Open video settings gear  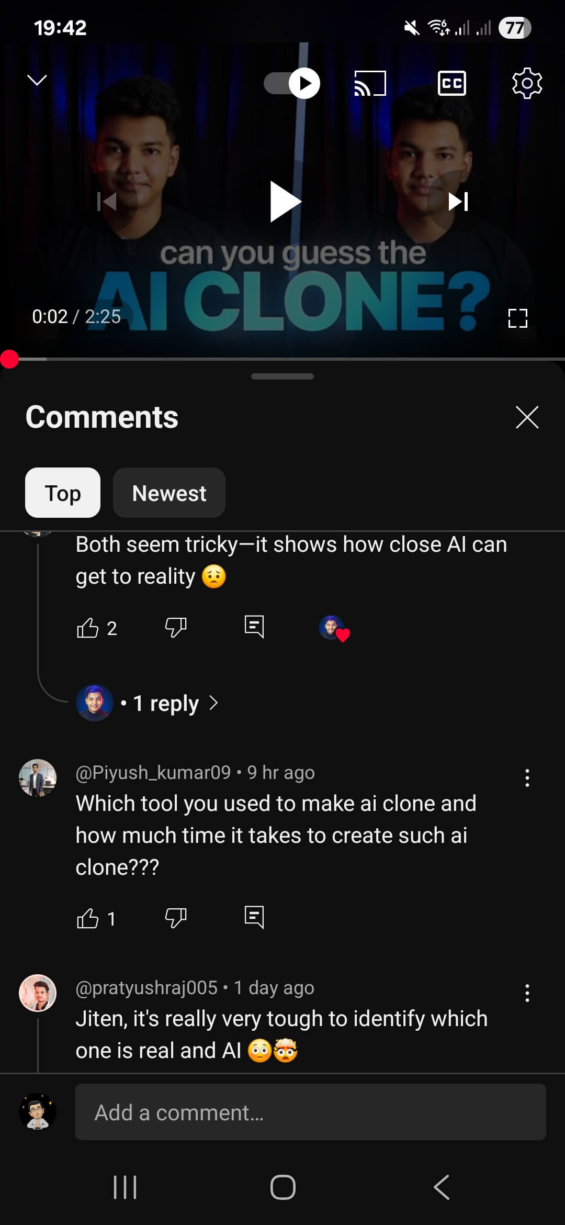pos(527,83)
